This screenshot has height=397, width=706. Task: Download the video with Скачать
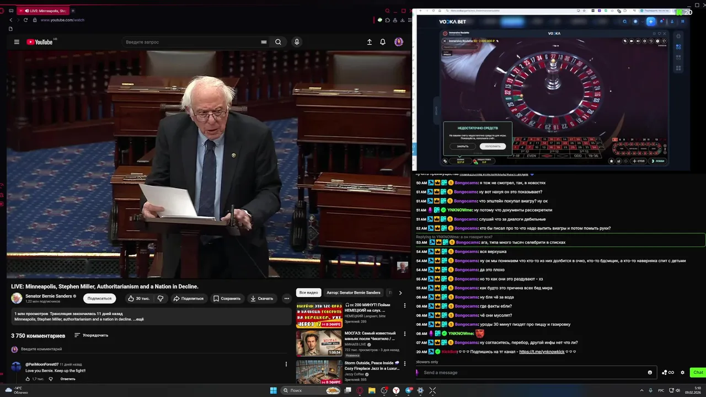pos(261,298)
